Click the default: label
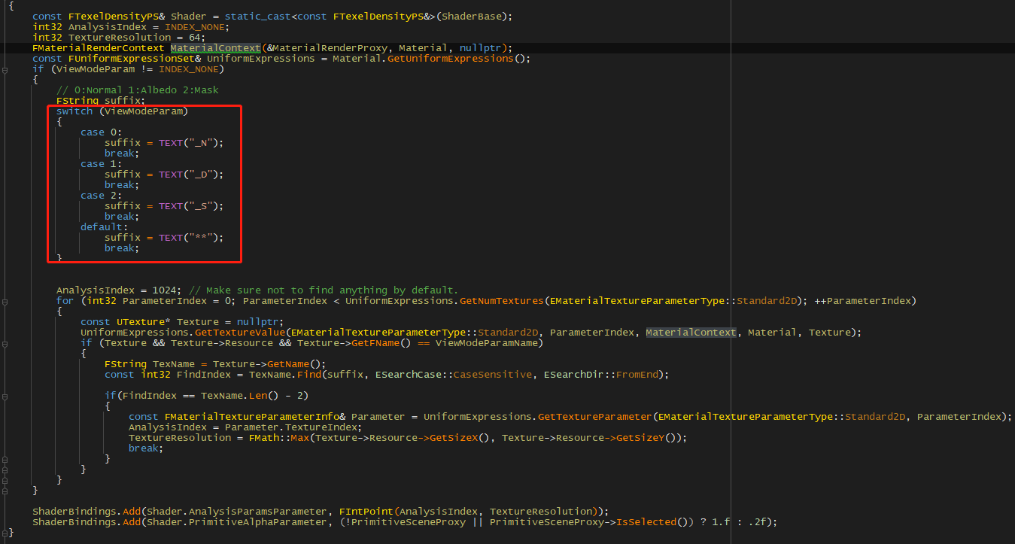Image resolution: width=1015 pixels, height=544 pixels. (x=105, y=227)
